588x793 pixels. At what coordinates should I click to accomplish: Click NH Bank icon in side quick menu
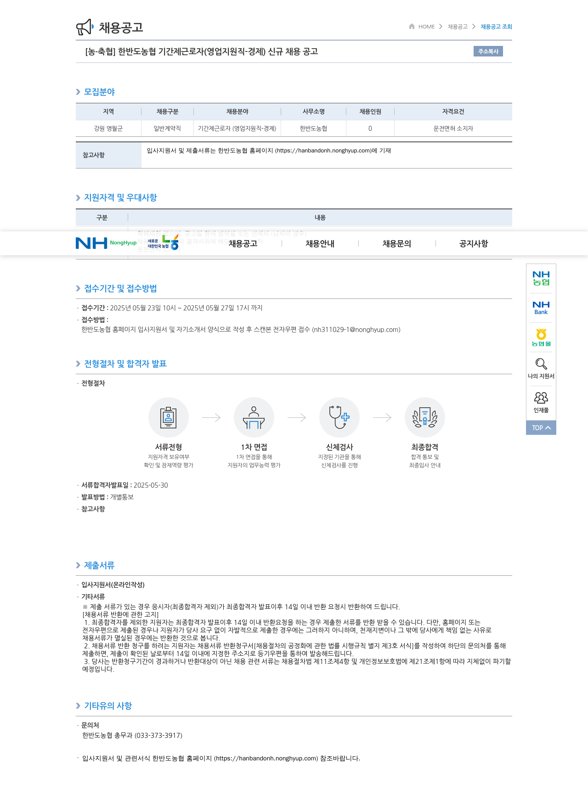pos(541,308)
